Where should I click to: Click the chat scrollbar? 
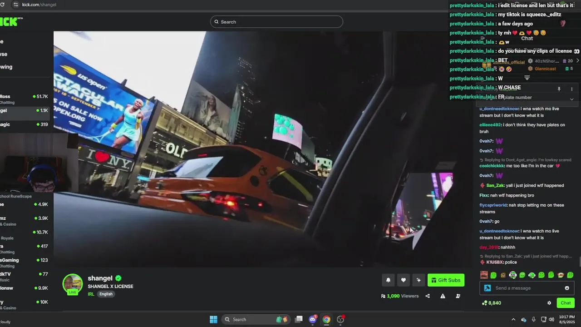point(579,262)
